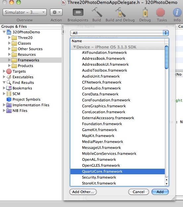The height and width of the screenshot is (207, 183).
Task: Click the scrollbar up arrow
Action: 166,180
